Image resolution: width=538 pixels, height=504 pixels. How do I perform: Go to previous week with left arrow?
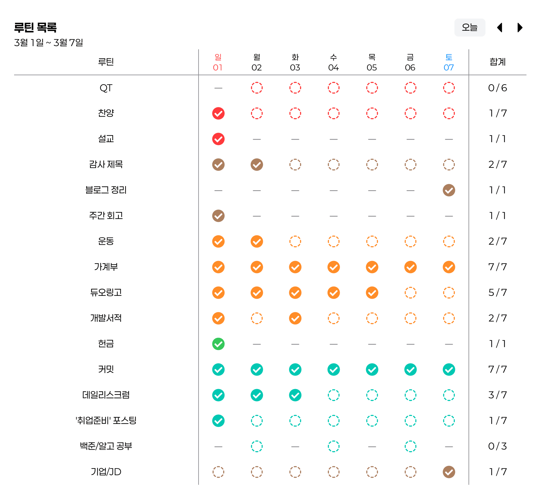tap(500, 28)
